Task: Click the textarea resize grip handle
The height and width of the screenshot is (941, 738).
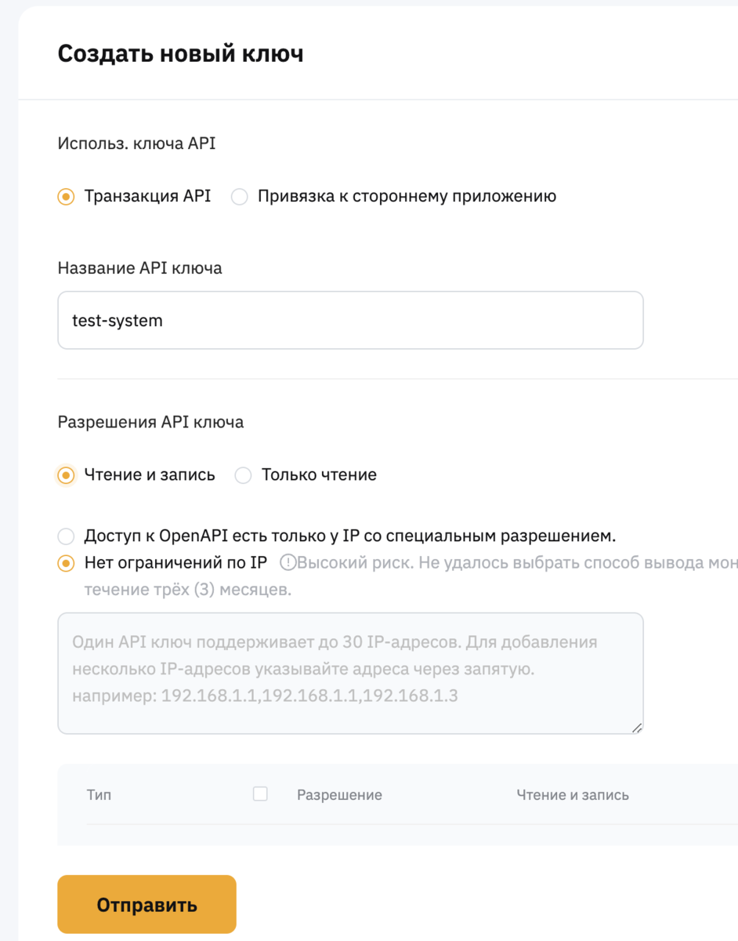Action: [x=637, y=728]
